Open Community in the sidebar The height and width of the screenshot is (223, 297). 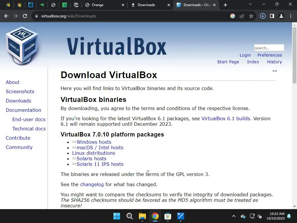pyautogui.click(x=19, y=147)
